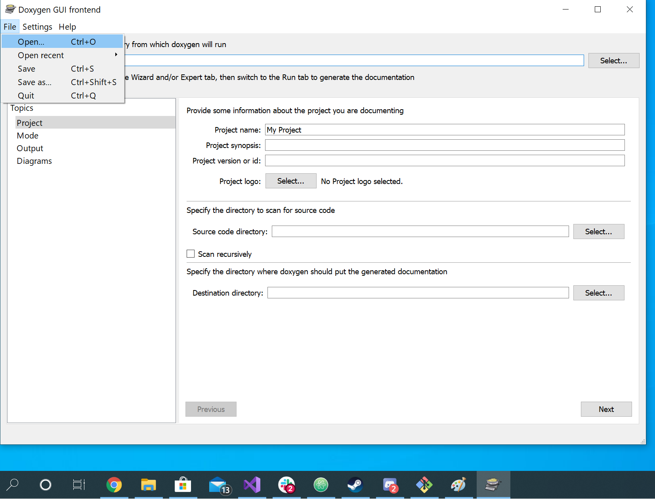Image resolution: width=655 pixels, height=499 pixels.
Task: Click the 'Topics' heading text
Action: 22,108
